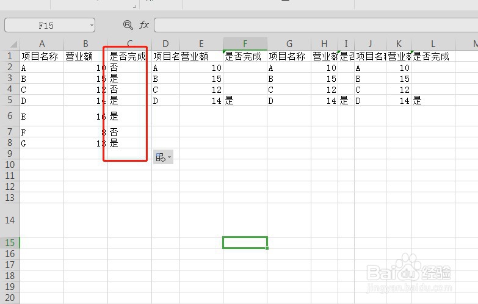
Task: Click cell K4 containing 12
Action: pos(399,89)
